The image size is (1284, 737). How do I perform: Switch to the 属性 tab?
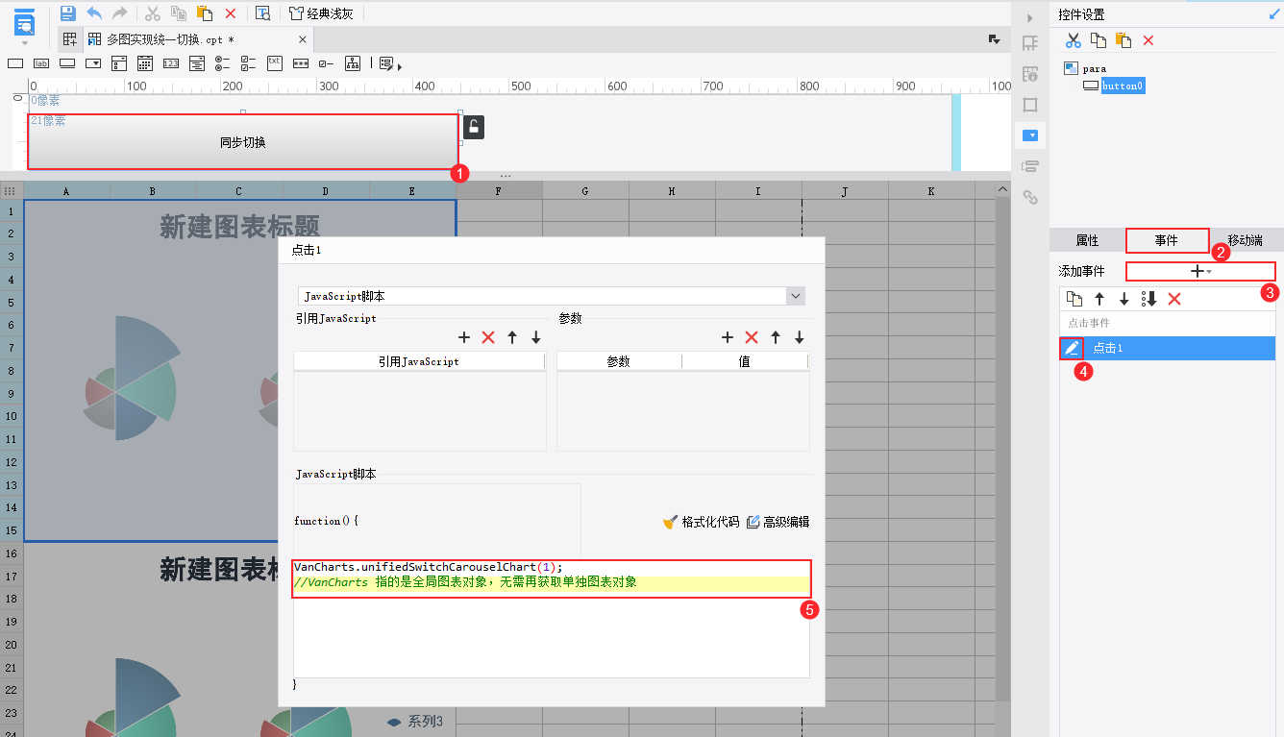1087,240
